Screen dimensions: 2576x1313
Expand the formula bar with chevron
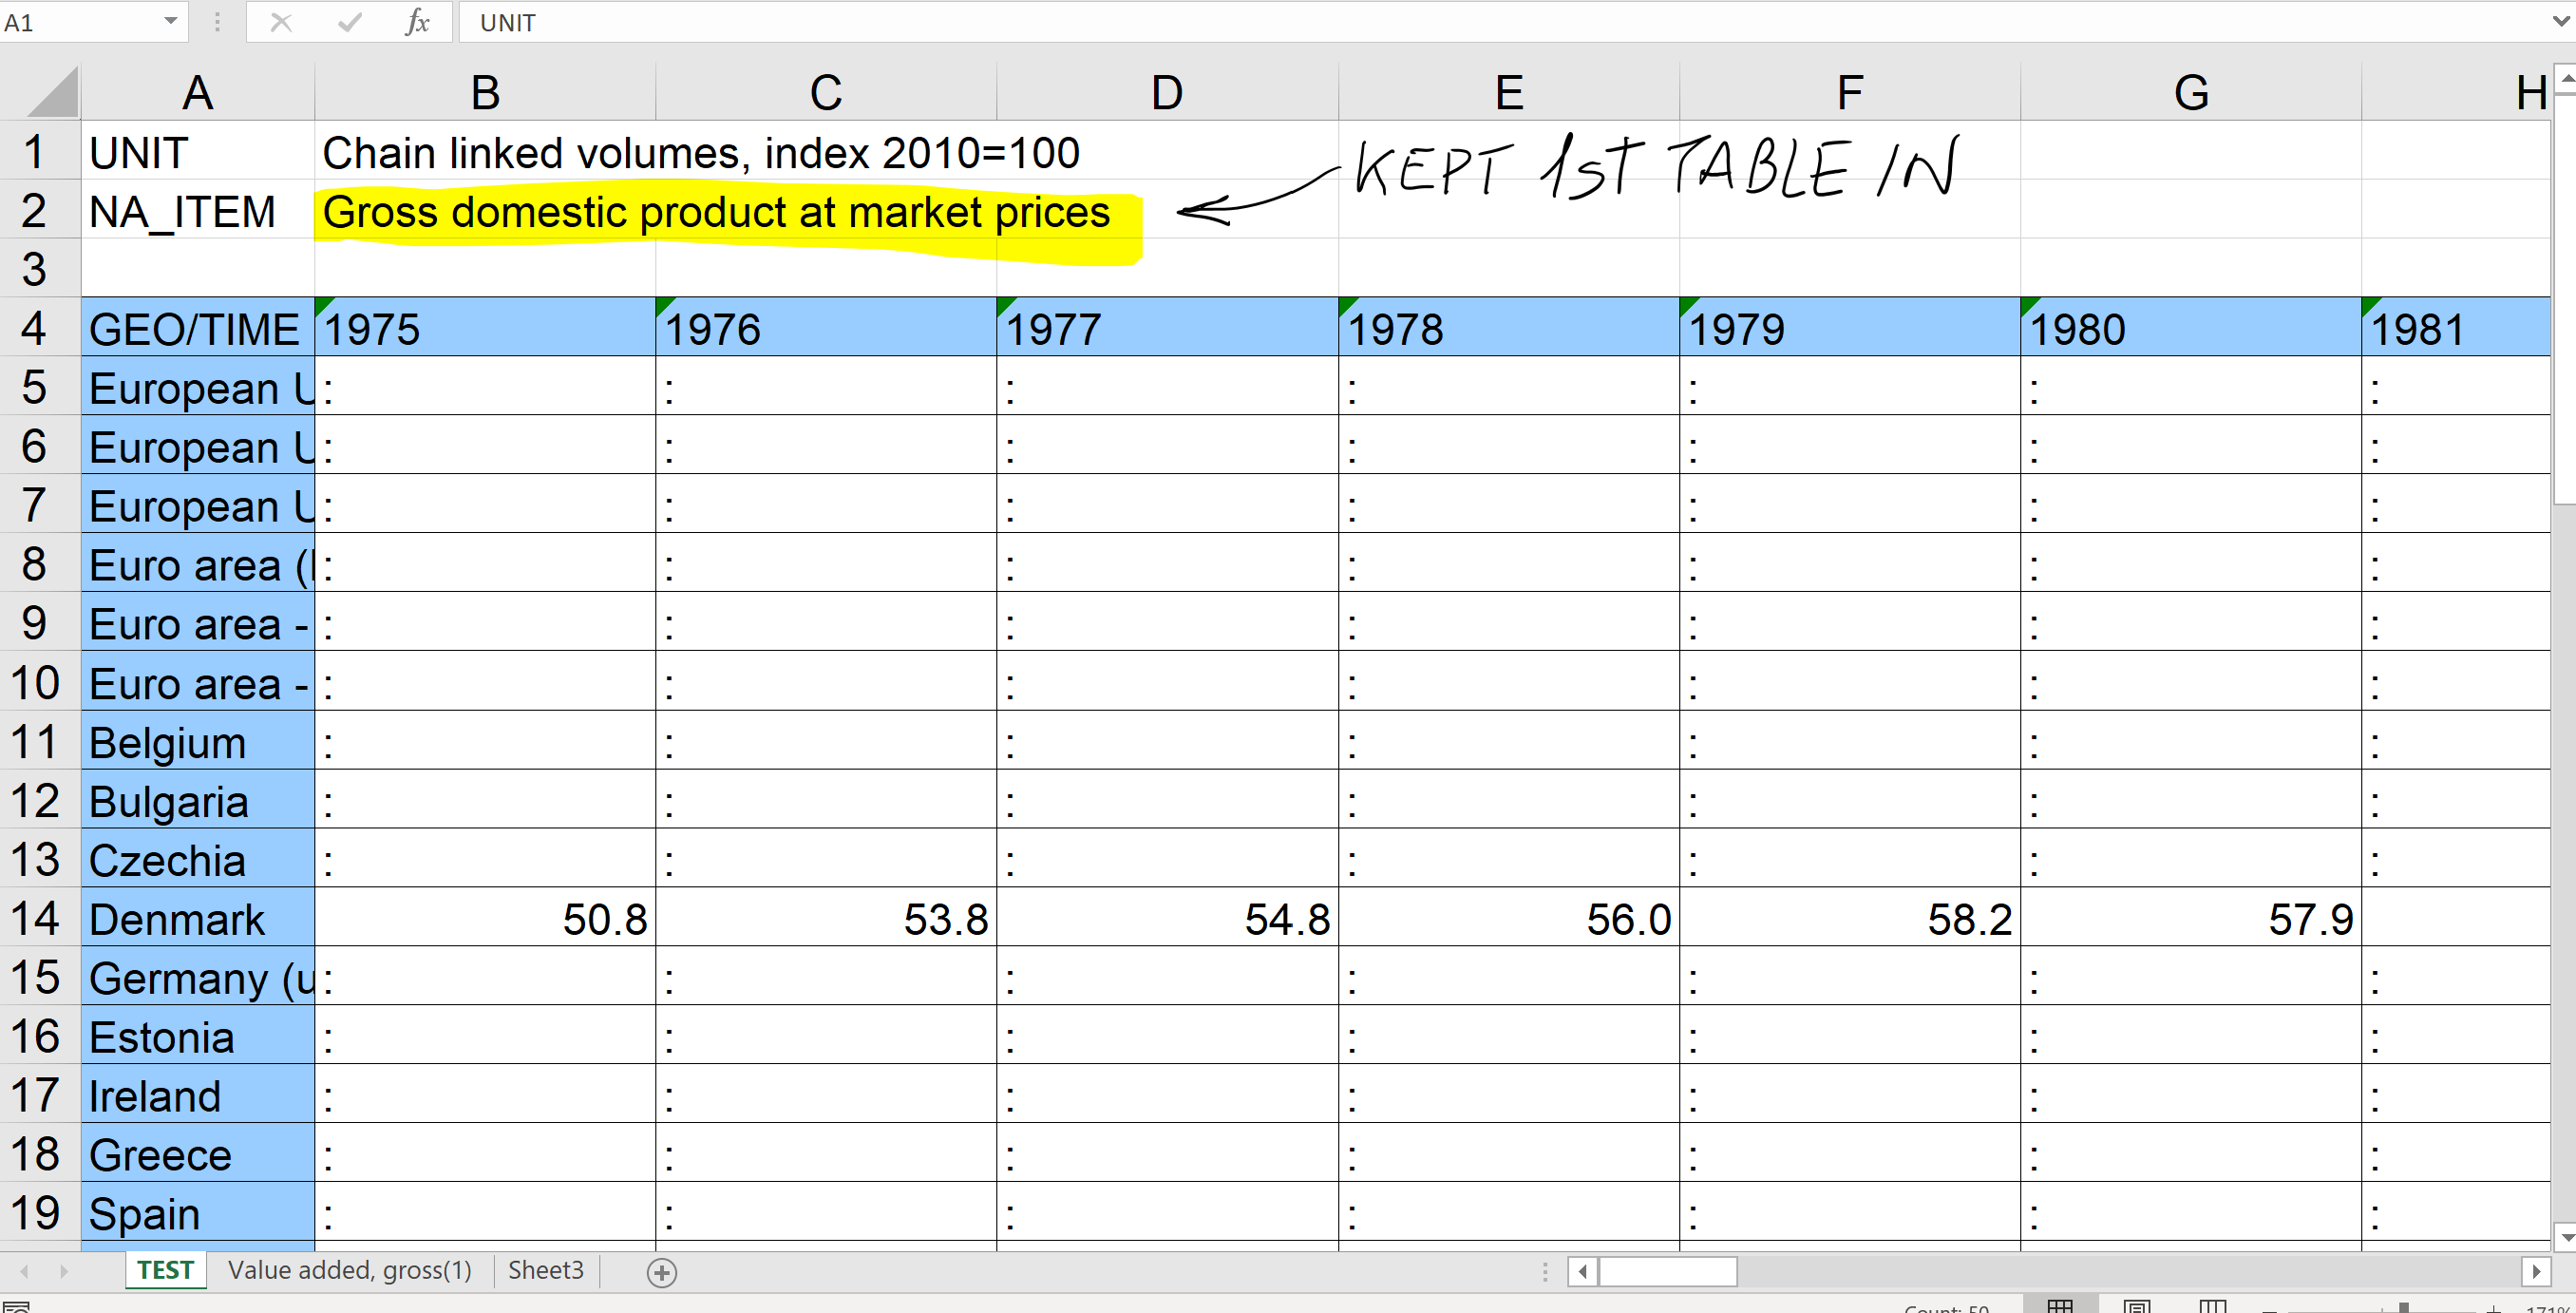(2561, 22)
